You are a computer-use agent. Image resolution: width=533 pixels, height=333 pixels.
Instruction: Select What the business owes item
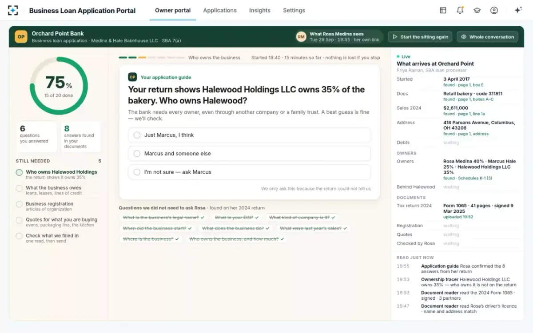coord(58,190)
